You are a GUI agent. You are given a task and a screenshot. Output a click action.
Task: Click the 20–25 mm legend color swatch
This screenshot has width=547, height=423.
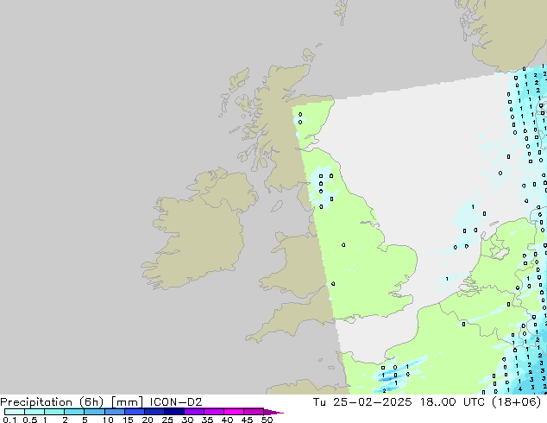point(154,412)
